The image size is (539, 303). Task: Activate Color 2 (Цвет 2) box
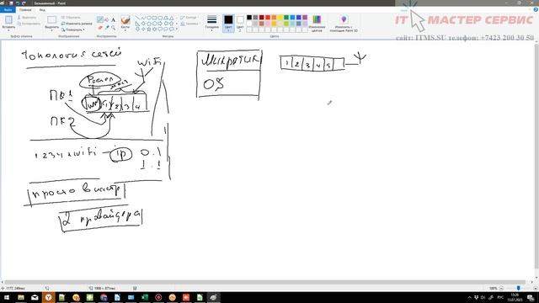[x=240, y=24]
